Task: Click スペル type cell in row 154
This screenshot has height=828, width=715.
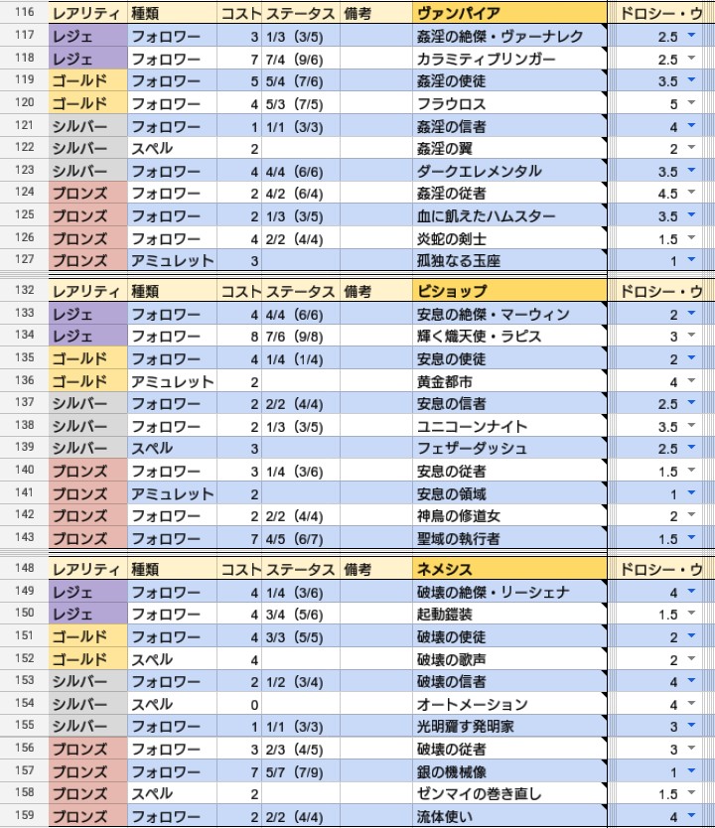Action: pos(172,704)
